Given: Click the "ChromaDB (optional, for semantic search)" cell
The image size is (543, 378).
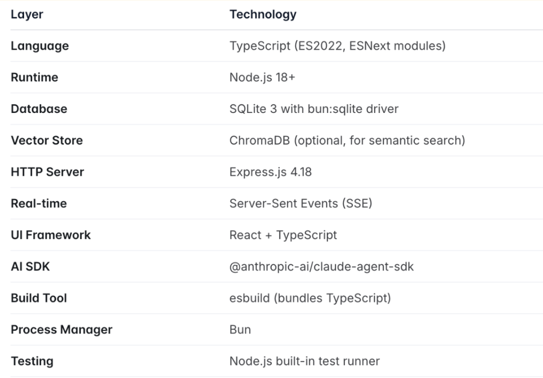Looking at the screenshot, I should coord(347,141).
